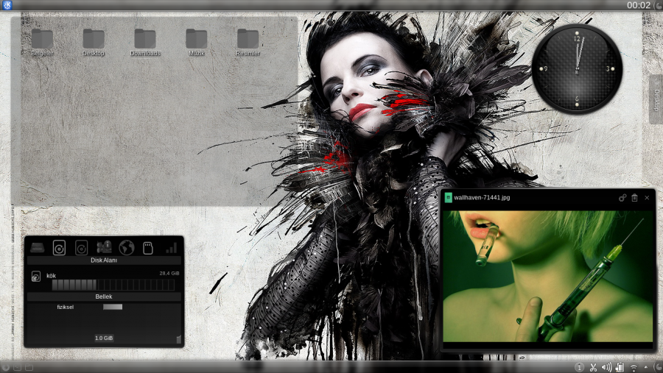Click the 28,4 GiB disk size text

point(169,273)
